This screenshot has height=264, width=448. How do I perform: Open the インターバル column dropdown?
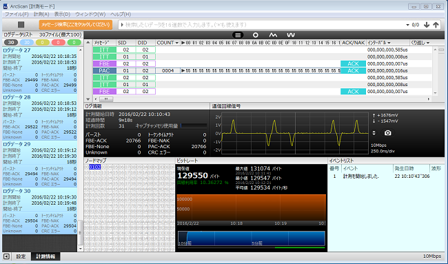point(389,43)
